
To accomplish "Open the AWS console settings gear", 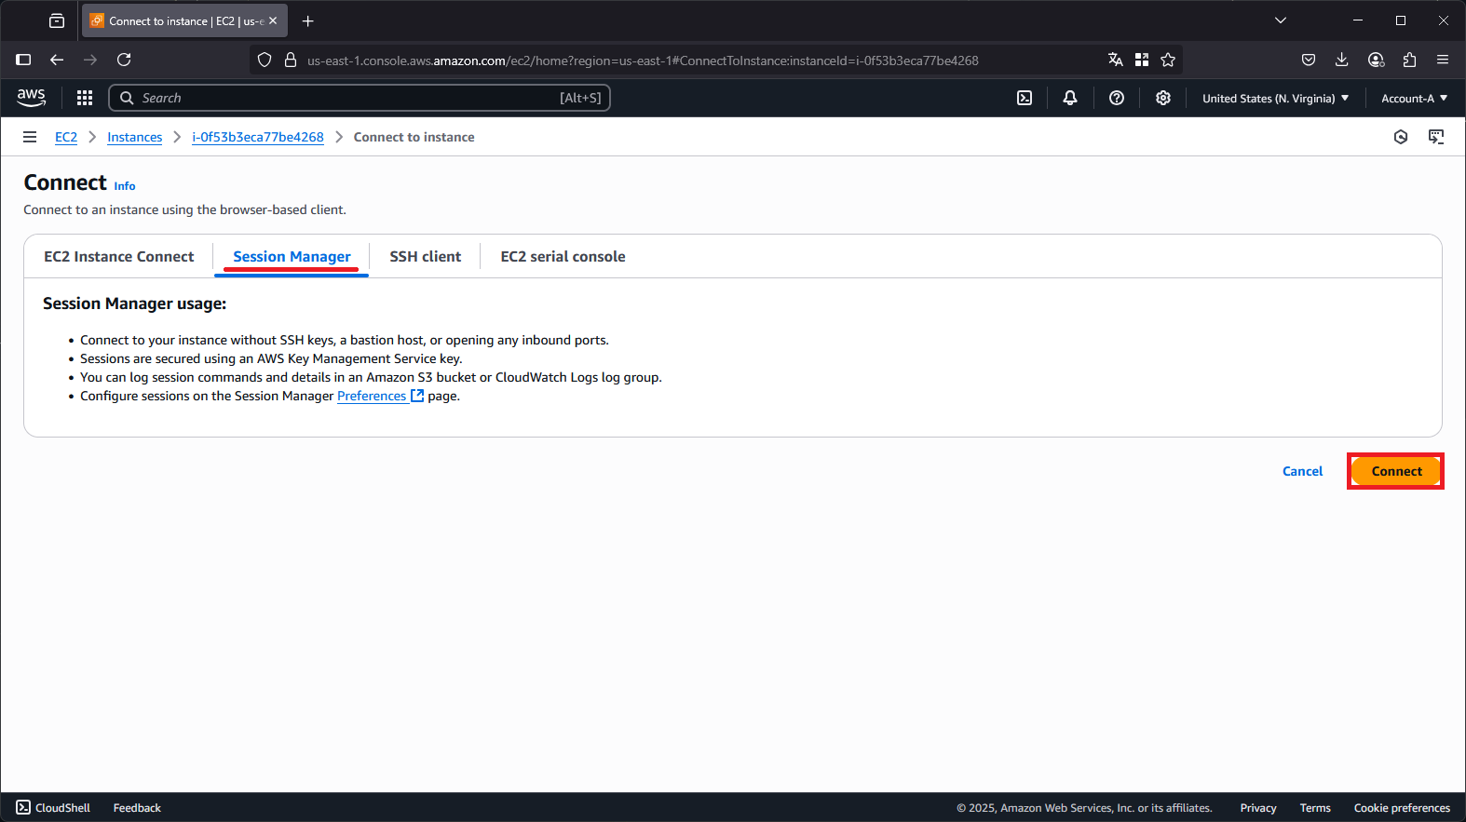I will click(1163, 98).
